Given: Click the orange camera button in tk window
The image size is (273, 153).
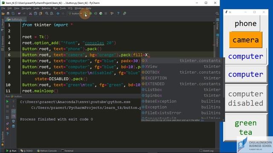Looking at the screenshot, I should pos(246,40).
